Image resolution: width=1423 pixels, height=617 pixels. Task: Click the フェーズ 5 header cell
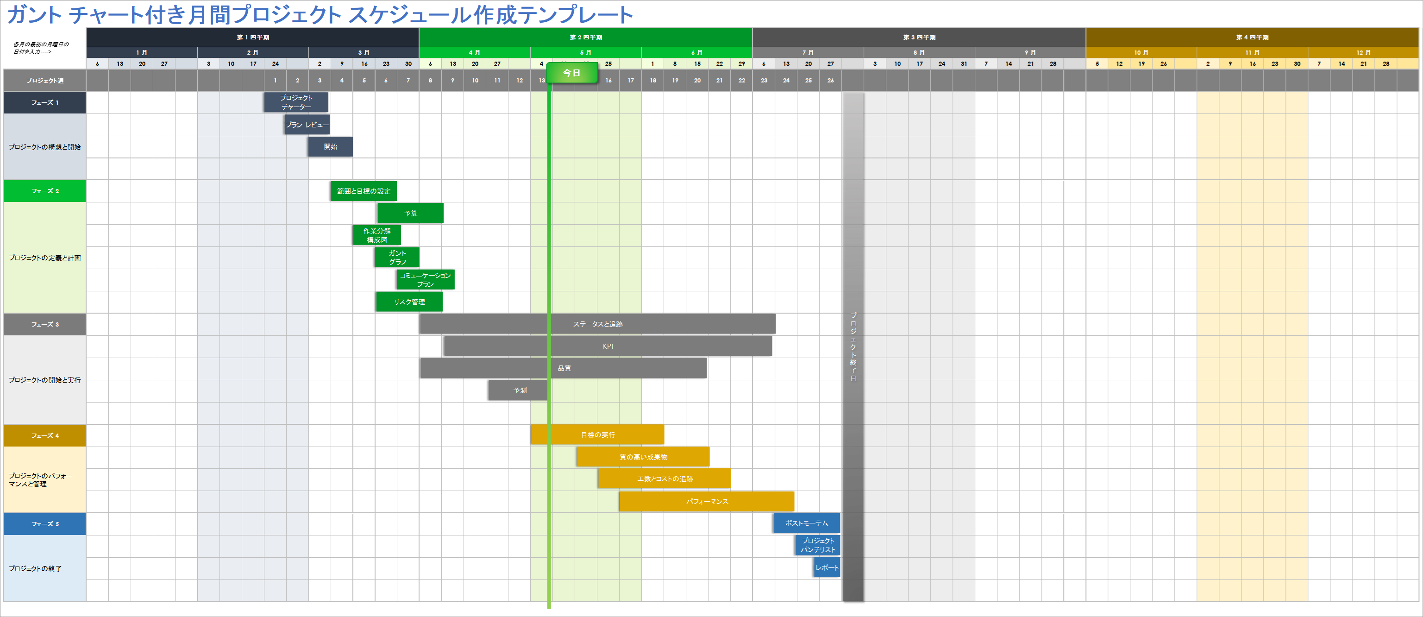coord(45,523)
